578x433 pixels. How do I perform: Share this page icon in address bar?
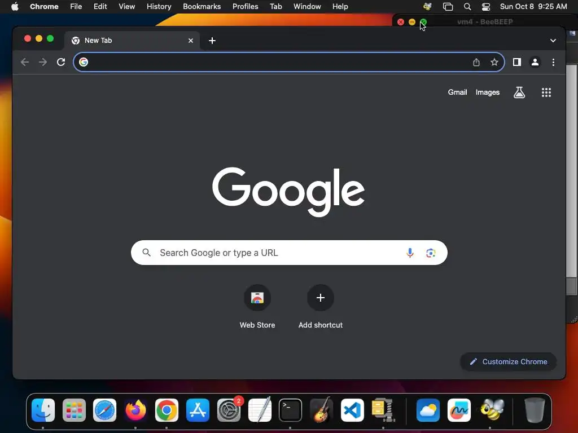(x=476, y=62)
